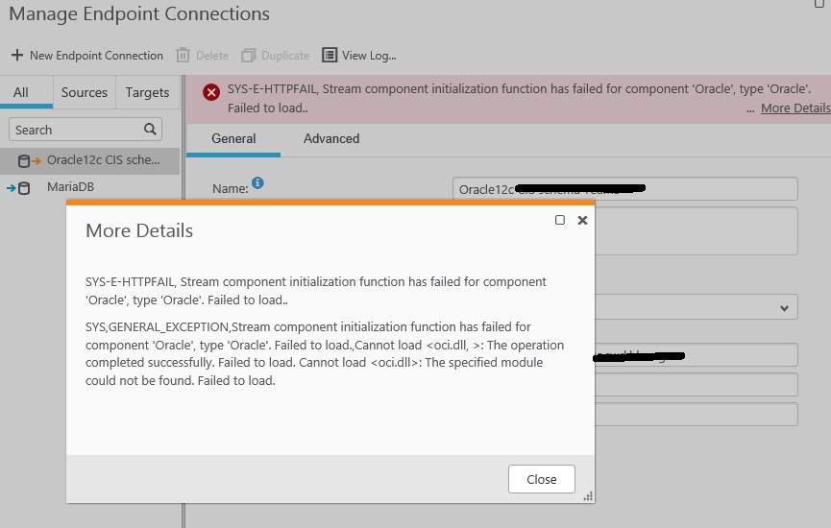Screen dimensions: 831x528
Task: Click the red error icon in banner
Action: (x=210, y=92)
